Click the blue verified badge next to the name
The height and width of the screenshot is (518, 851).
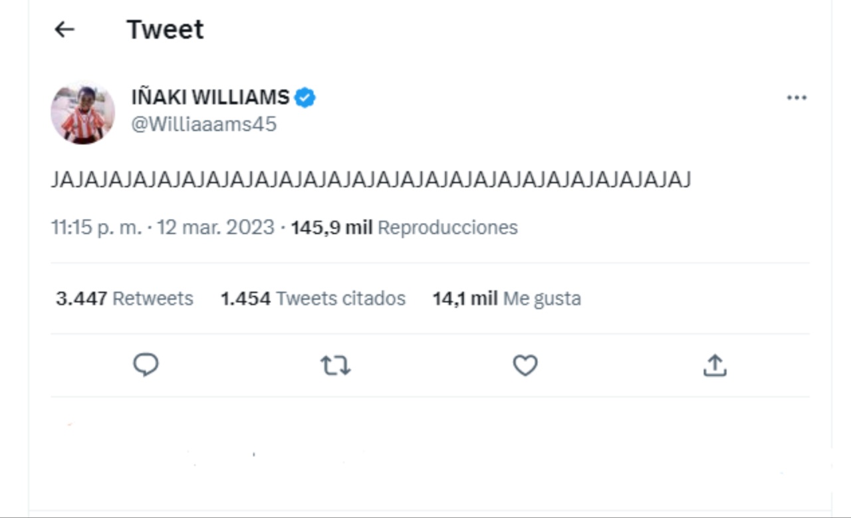click(304, 96)
